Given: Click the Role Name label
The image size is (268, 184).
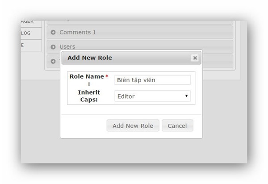Looking at the screenshot, I should click(87, 77).
